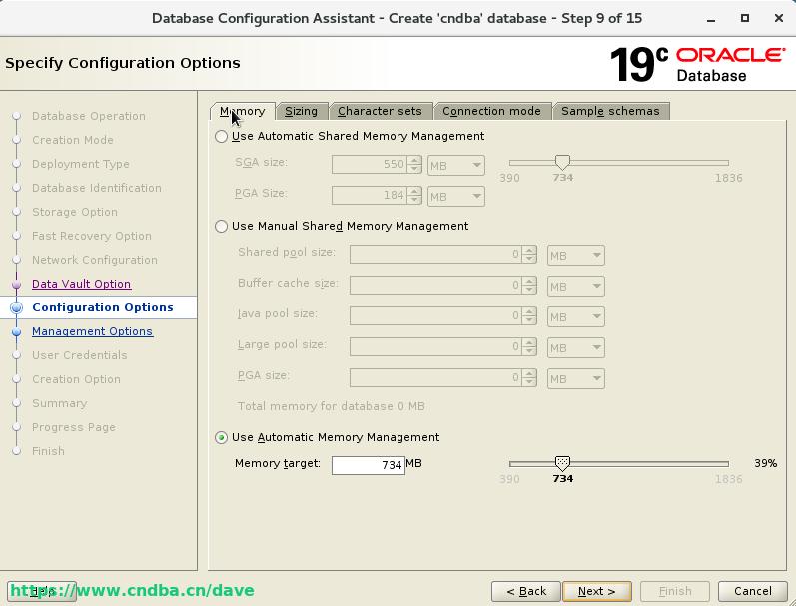Click the PGA Size spinner arrows
This screenshot has height=606, width=796.
(x=414, y=196)
